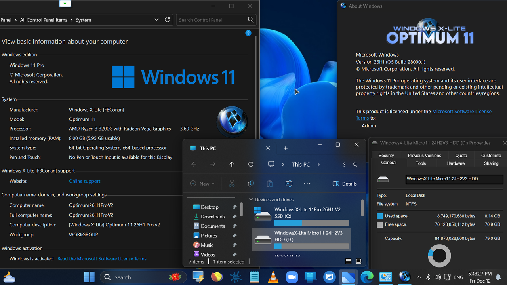This screenshot has height=285, width=507.
Task: Open the Details pane in File Explorer
Action: pyautogui.click(x=344, y=183)
